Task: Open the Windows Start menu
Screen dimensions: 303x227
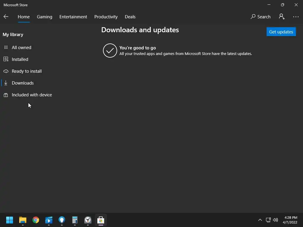Action: tap(9, 220)
